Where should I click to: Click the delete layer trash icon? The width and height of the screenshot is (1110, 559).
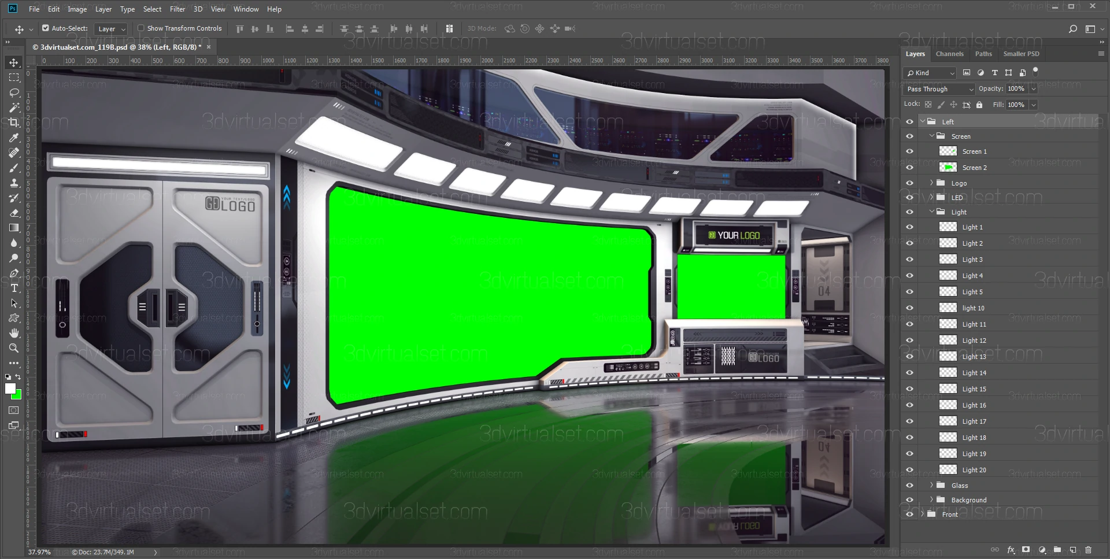pyautogui.click(x=1089, y=550)
